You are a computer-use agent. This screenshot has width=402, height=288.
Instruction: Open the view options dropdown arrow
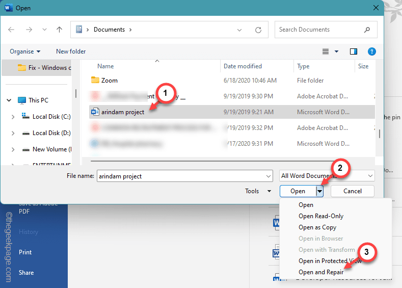click(x=336, y=51)
